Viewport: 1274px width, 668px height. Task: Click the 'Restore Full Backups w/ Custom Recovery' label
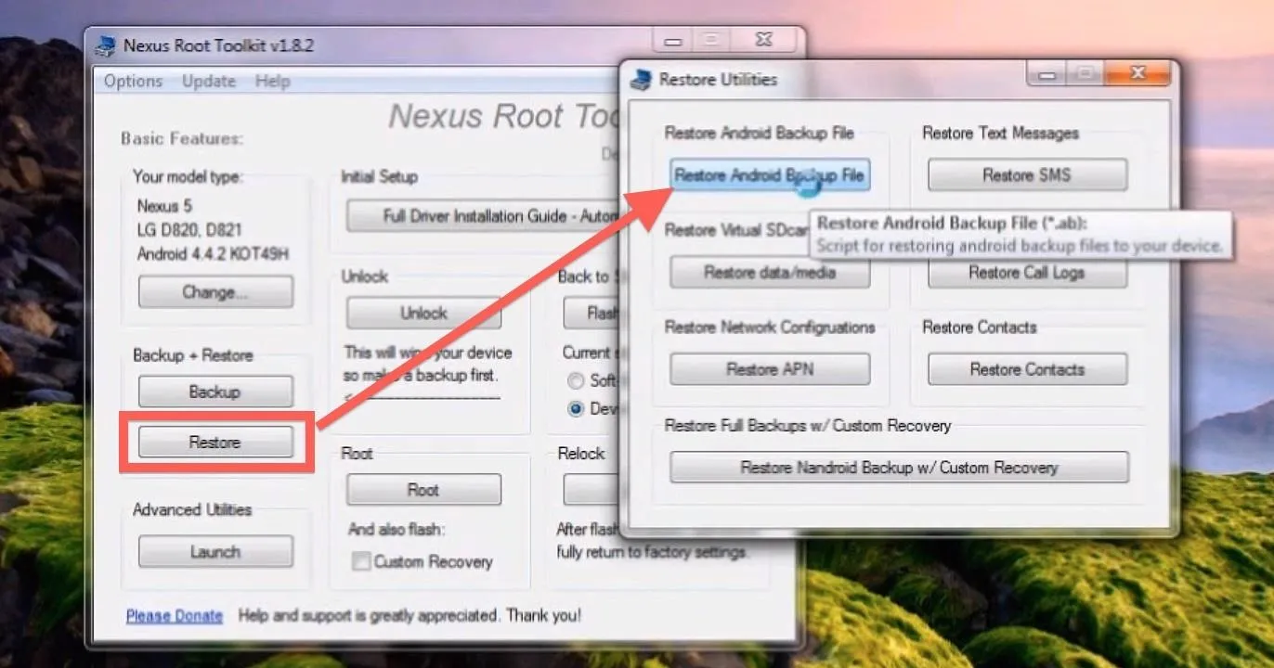[808, 426]
